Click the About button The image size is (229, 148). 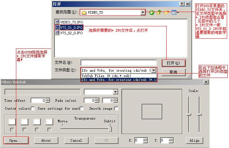tap(46, 140)
